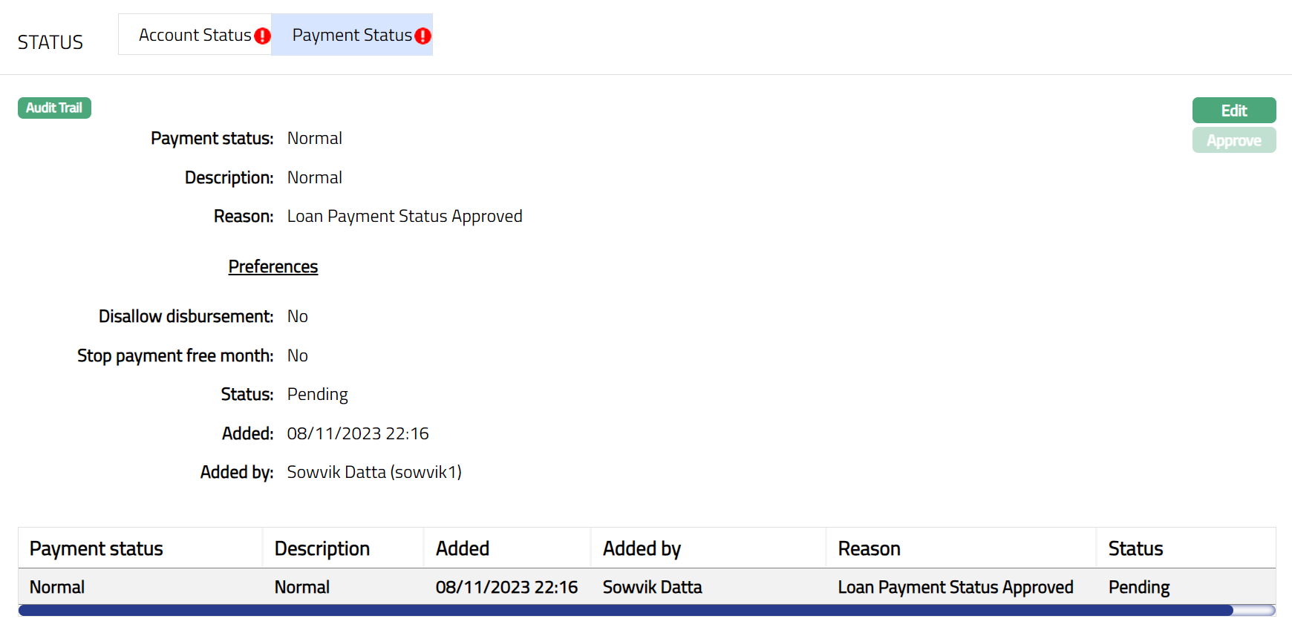Click the red alert icon on Account Status

click(x=262, y=36)
